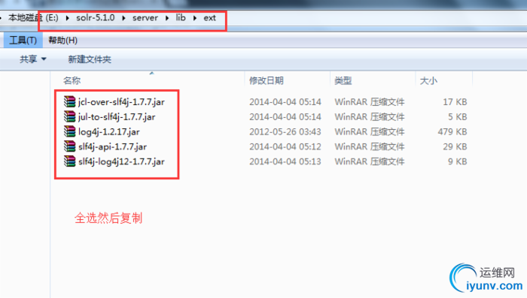This screenshot has height=298, width=527.
Task: Click the 479 KB size cell
Action: click(452, 132)
